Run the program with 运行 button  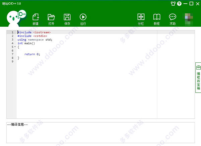(83, 19)
